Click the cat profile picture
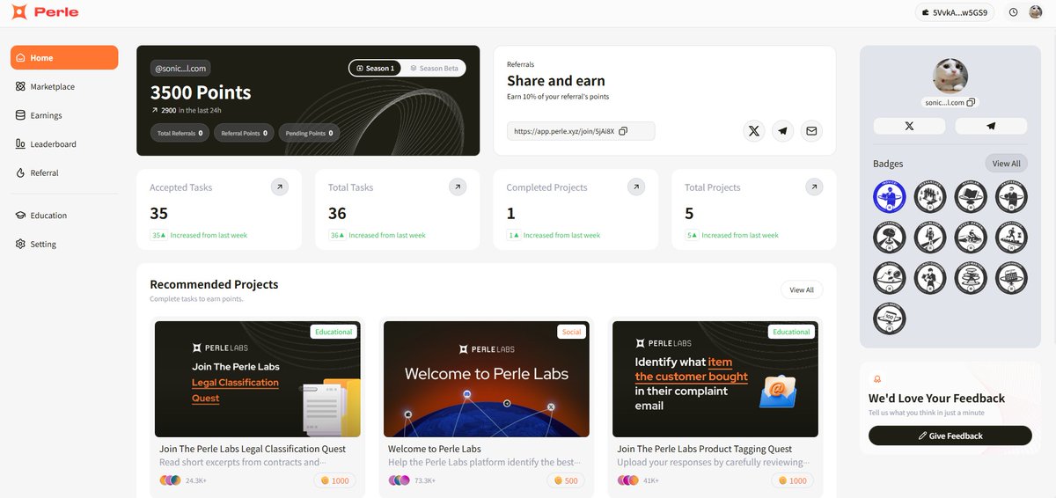This screenshot has height=498, width=1056. (950, 76)
